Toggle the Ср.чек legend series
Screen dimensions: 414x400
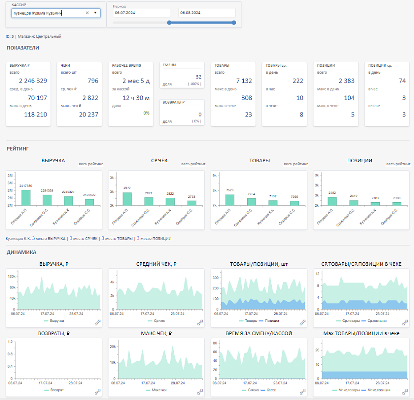157,321
